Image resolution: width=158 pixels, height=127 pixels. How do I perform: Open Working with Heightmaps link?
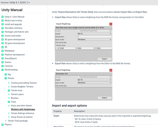click(23, 109)
